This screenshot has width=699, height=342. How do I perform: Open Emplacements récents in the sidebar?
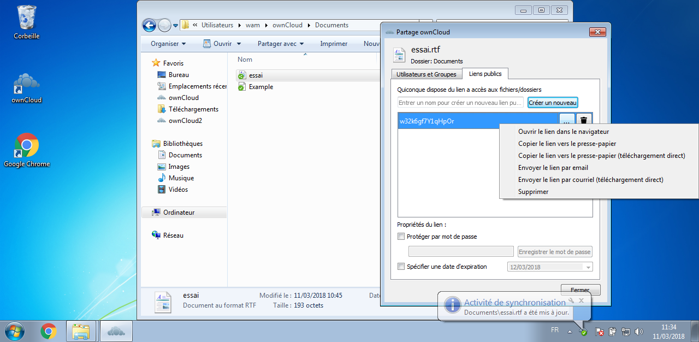192,86
